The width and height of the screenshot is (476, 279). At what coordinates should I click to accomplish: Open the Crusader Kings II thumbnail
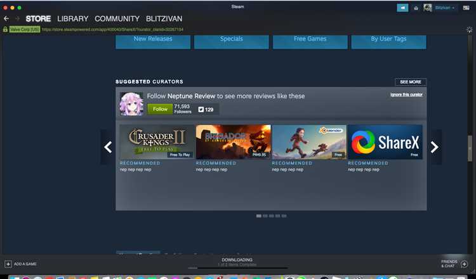[x=157, y=141]
